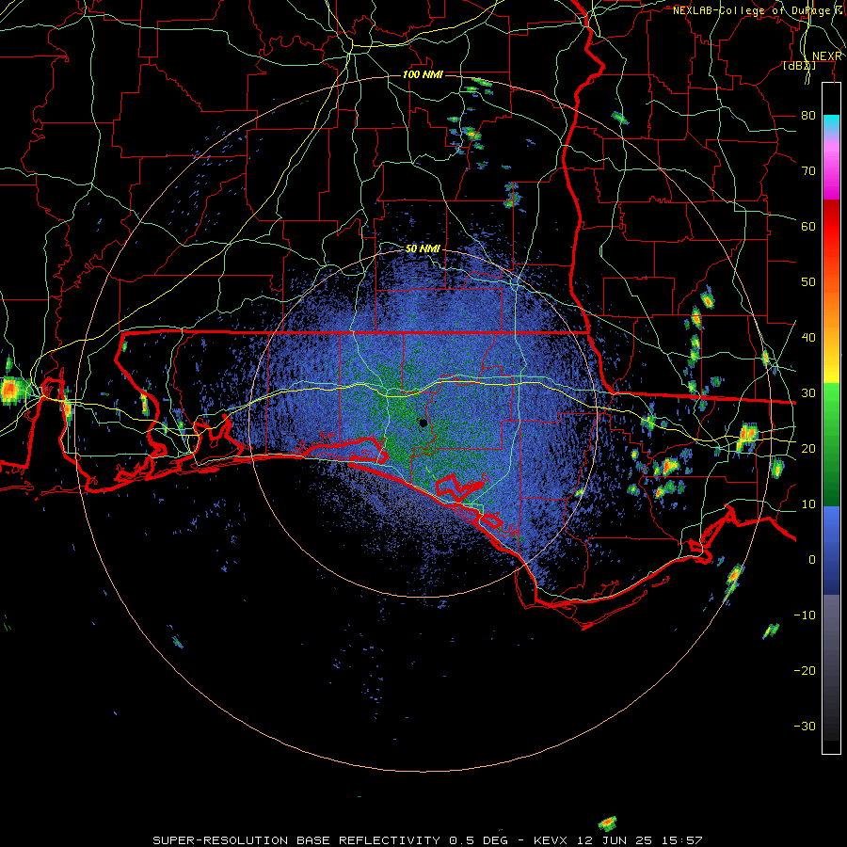Click the '20' value on the dBZ scale
Screen dimensions: 847x847
click(808, 448)
